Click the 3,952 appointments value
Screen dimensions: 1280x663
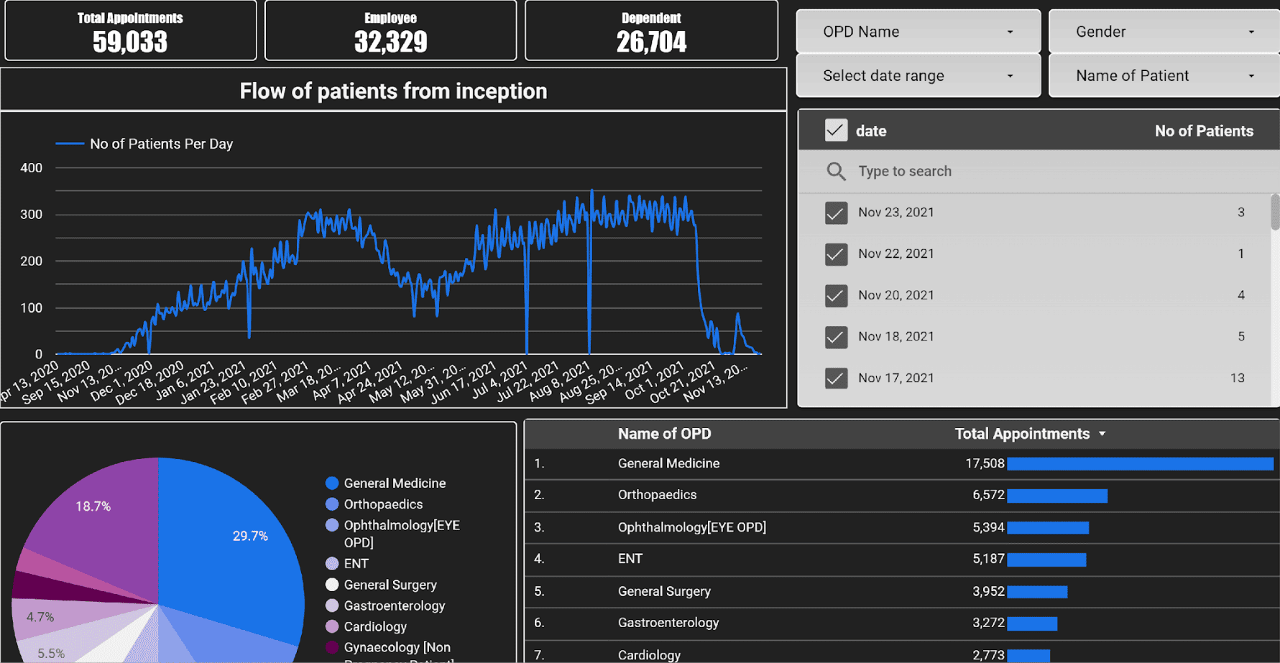coord(988,591)
